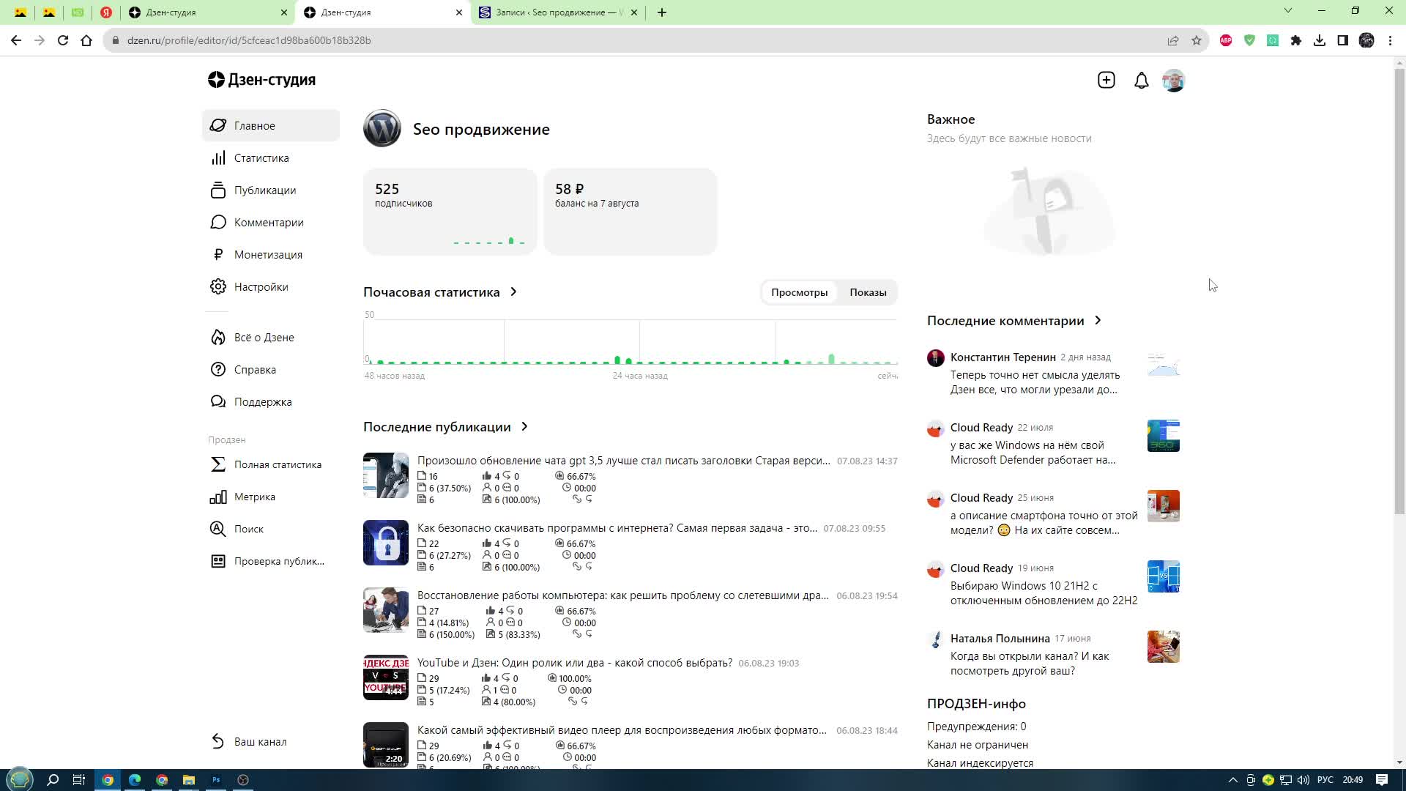Click the Настройки gear icon
Viewport: 1406px width, 791px height.
[x=218, y=287]
